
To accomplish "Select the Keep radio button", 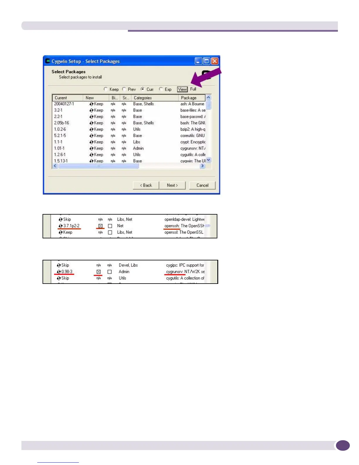I will (x=106, y=89).
